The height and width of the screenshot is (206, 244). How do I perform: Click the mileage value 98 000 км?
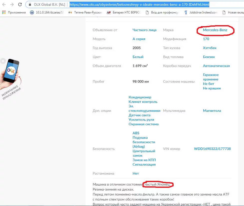point(140,81)
